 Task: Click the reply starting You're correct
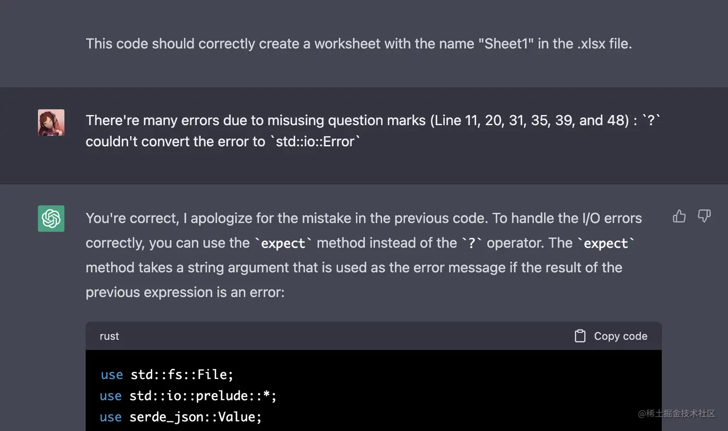click(364, 255)
